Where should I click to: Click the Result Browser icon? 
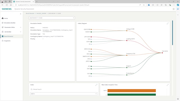[3, 36]
